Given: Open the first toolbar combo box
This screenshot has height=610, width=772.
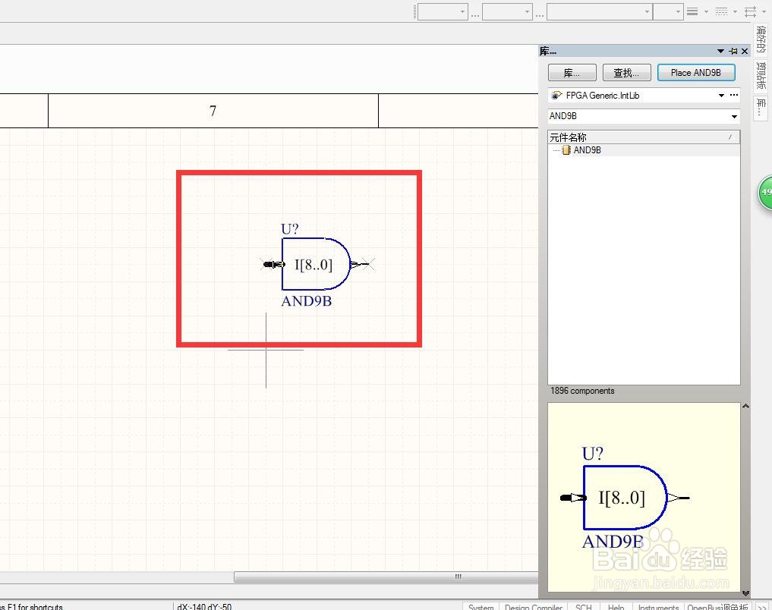Looking at the screenshot, I should 443,11.
